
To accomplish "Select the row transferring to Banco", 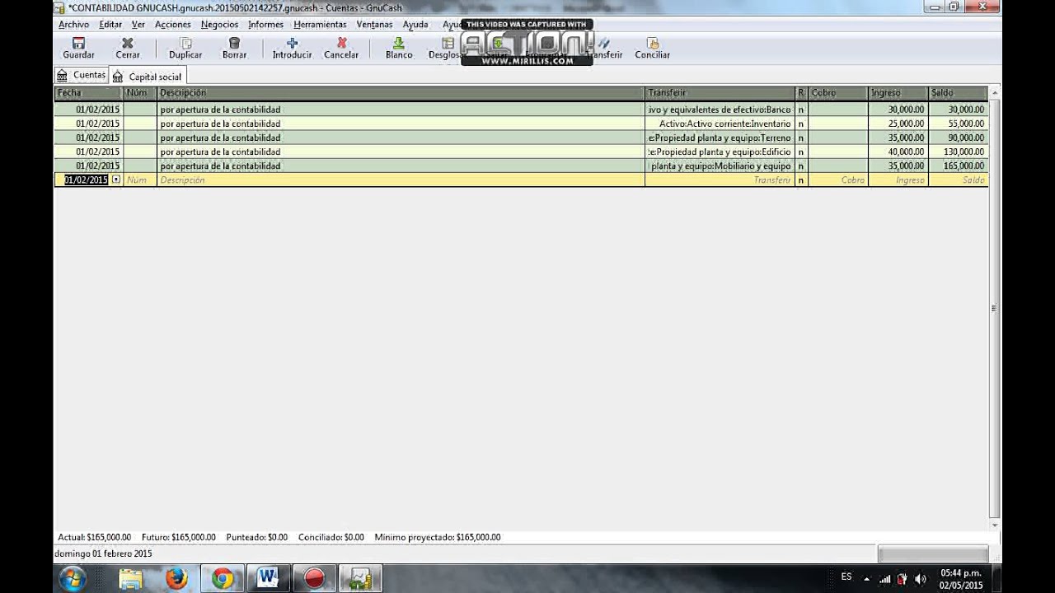I will pyautogui.click(x=521, y=110).
